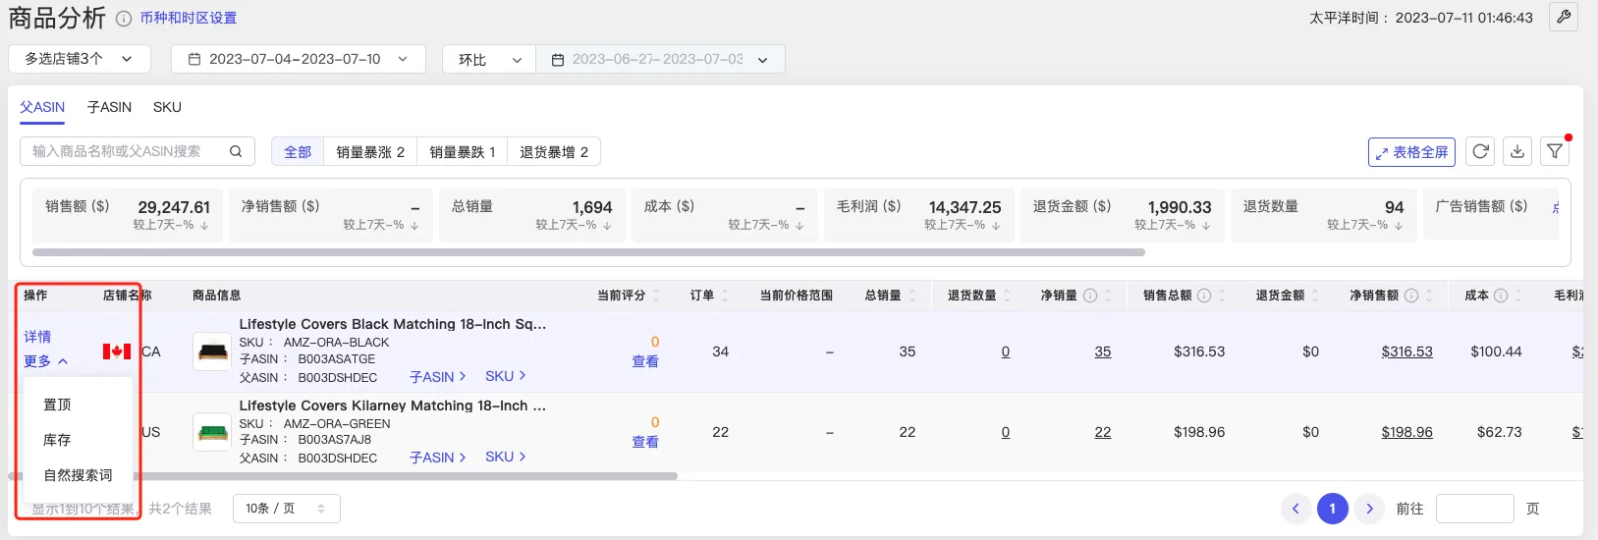The width and height of the screenshot is (1598, 540).
Task: Open the filter funnel icon
Action: (x=1555, y=151)
